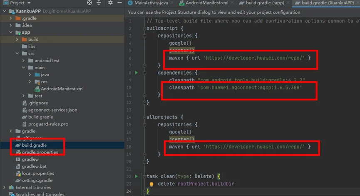Select Scratches and Consoles node
The width and height of the screenshot is (360, 196).
pos(40,194)
